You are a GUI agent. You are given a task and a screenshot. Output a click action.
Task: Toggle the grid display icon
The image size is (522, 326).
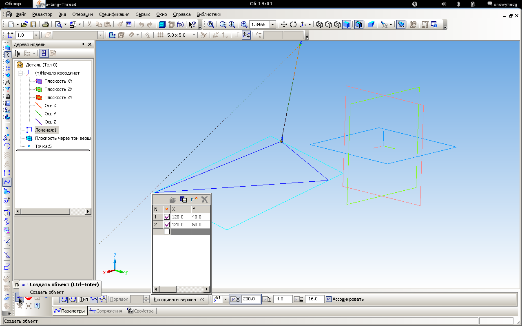161,35
